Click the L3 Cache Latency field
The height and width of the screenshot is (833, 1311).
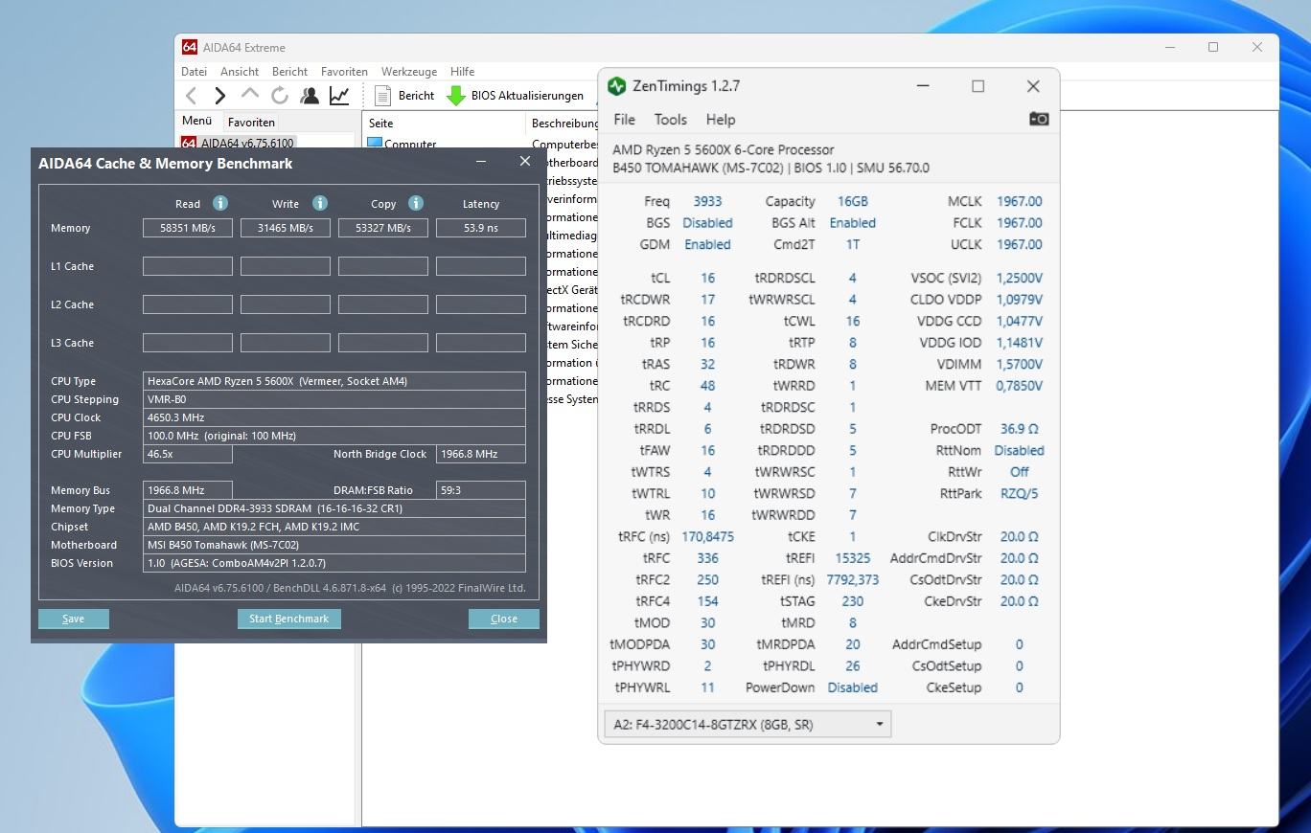[481, 343]
